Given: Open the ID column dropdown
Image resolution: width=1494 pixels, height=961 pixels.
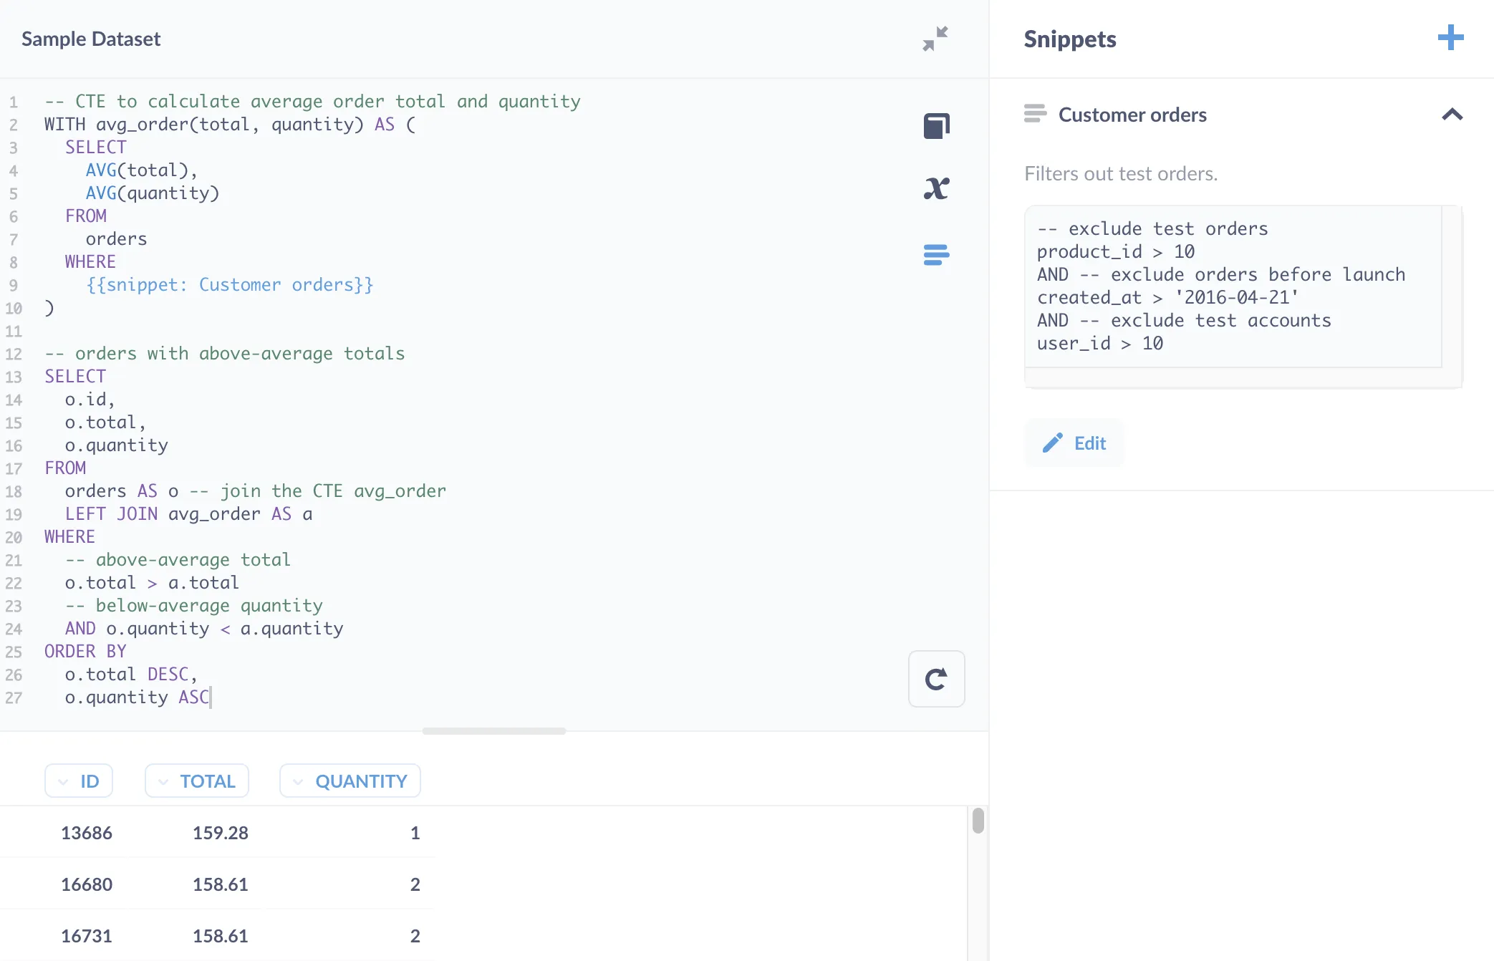Looking at the screenshot, I should [79, 781].
